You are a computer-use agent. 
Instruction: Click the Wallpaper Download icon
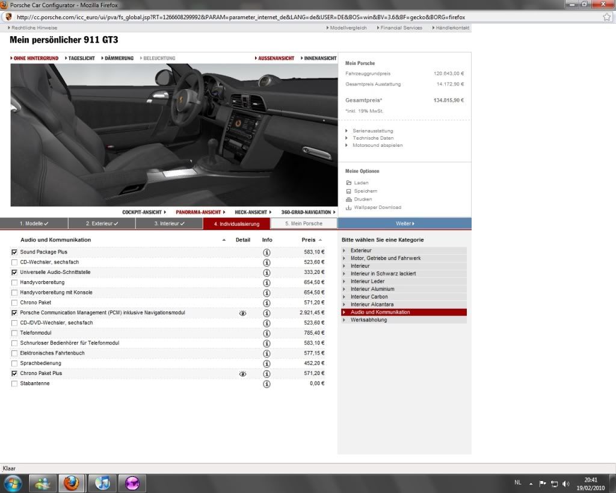[348, 208]
